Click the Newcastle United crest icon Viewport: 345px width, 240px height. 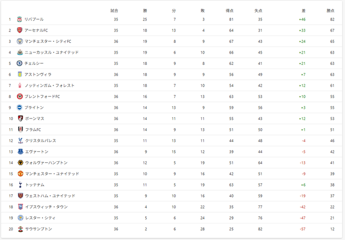20,53
